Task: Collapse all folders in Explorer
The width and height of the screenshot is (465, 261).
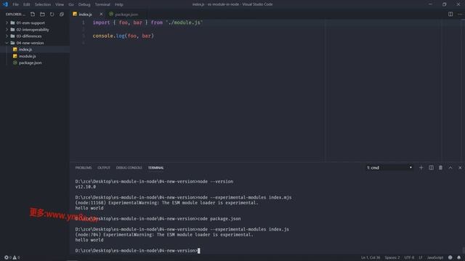Action: point(62,14)
